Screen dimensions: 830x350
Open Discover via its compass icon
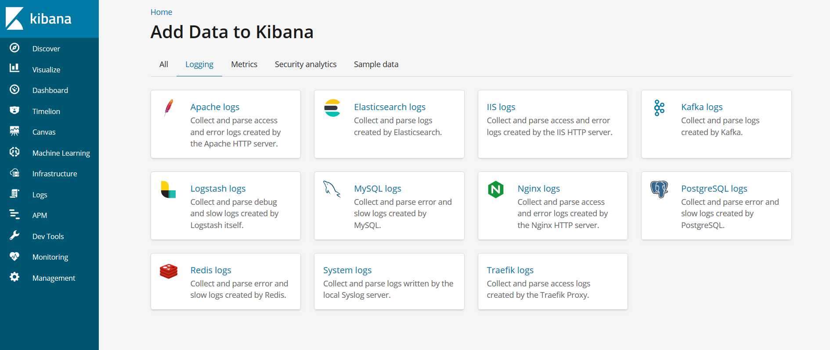[x=14, y=48]
